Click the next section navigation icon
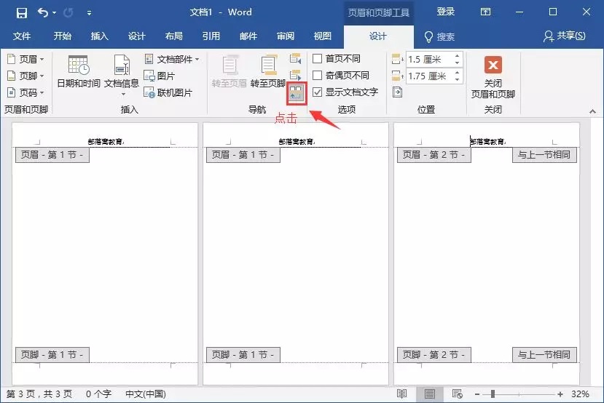 coord(296,75)
